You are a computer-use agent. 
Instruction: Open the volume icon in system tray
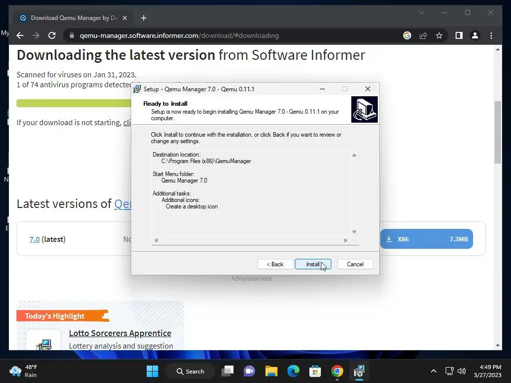[462, 371]
